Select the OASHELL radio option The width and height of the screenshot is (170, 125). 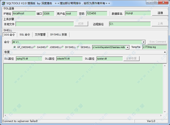(x=34, y=47)
